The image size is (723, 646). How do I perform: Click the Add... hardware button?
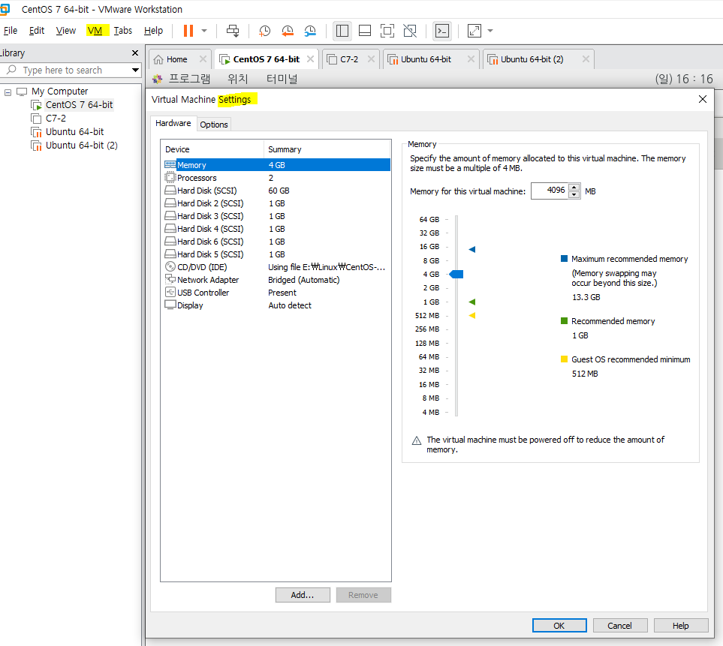pos(303,595)
